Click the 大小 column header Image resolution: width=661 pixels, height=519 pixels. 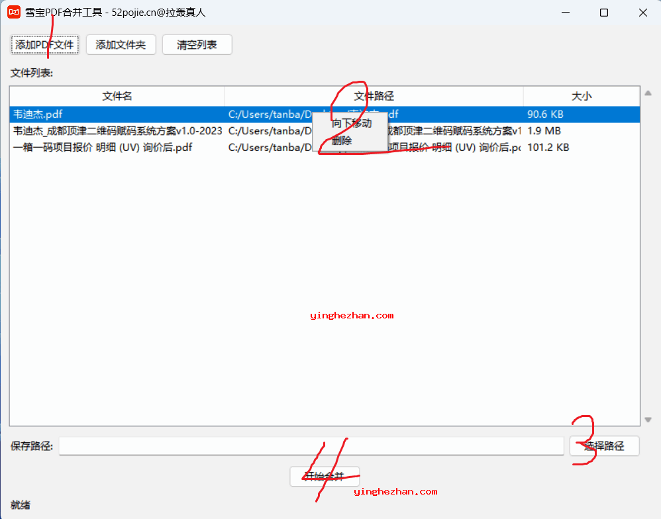(581, 96)
